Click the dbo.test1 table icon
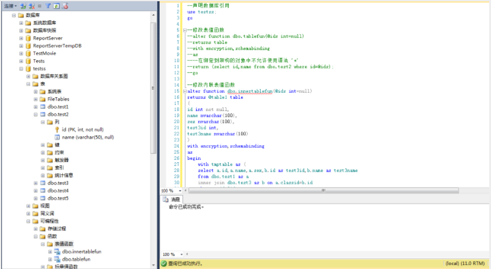Screen dimensions: 491x269 click(43, 107)
